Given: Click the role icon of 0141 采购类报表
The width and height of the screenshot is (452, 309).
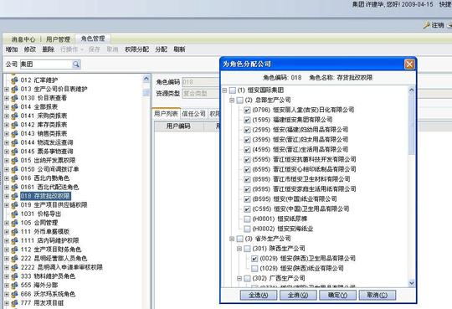Looking at the screenshot, I should click(x=14, y=116).
